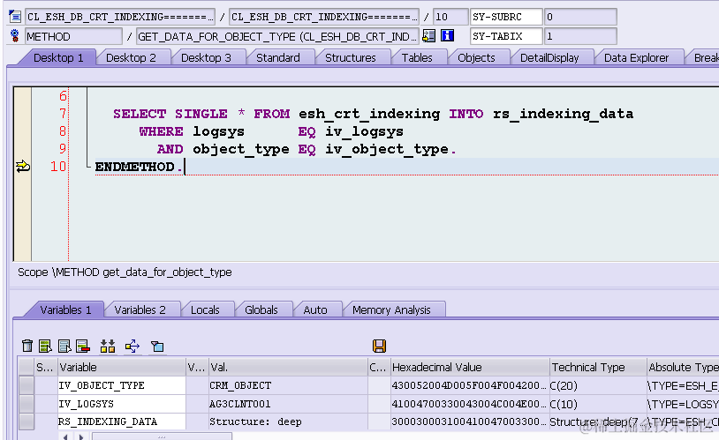The width and height of the screenshot is (719, 440).
Task: Open the Globals tab
Action: 261,310
